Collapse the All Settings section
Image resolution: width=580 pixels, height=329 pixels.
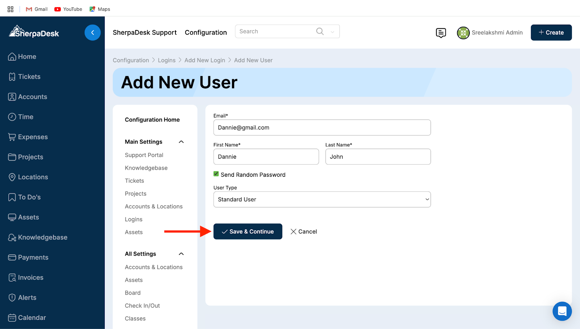181,254
